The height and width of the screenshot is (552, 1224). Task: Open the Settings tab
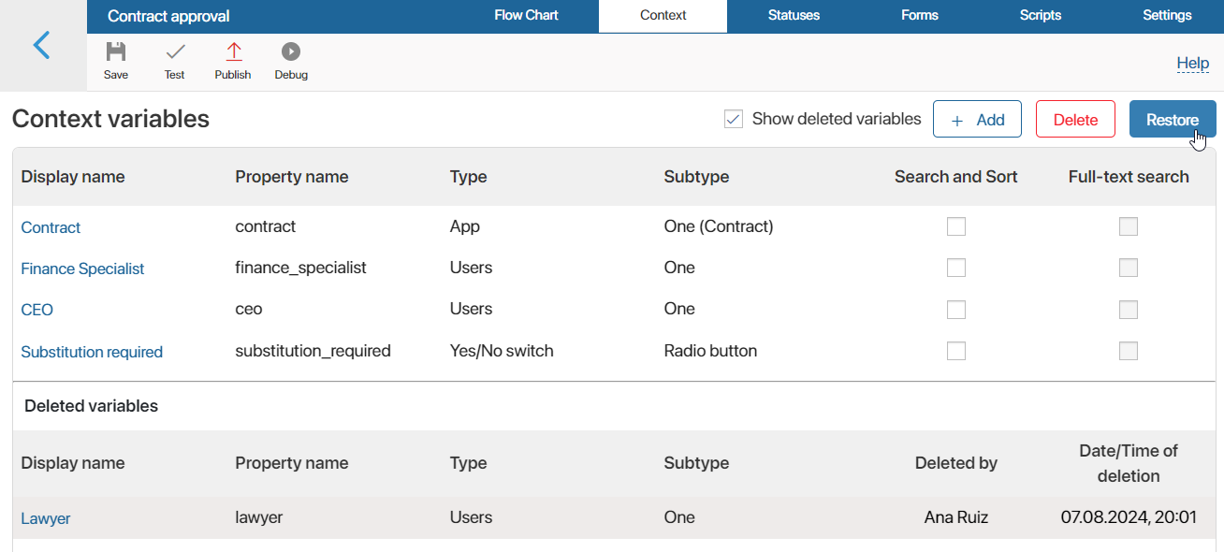[x=1167, y=16]
